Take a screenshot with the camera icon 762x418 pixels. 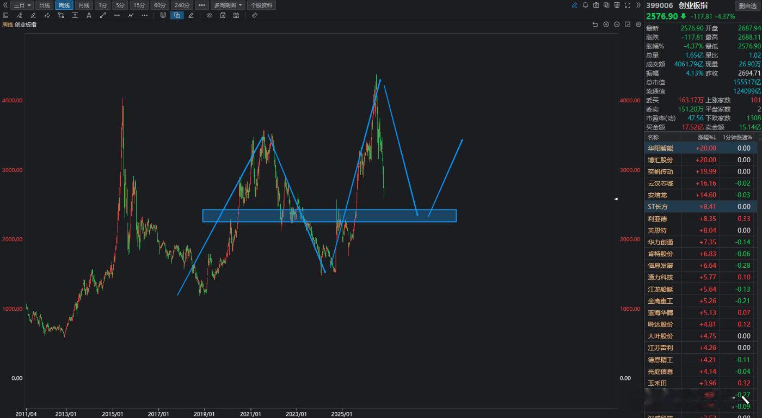point(596,5)
